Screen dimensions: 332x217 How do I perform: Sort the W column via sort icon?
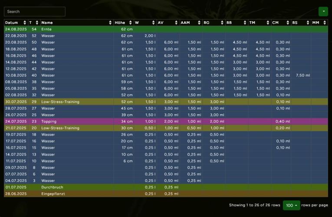154,23
